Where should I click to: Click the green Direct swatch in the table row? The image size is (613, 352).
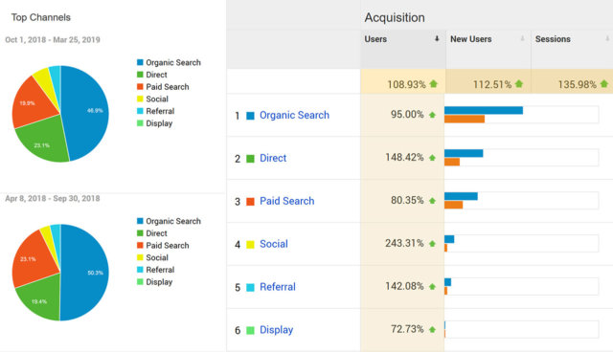pos(250,159)
